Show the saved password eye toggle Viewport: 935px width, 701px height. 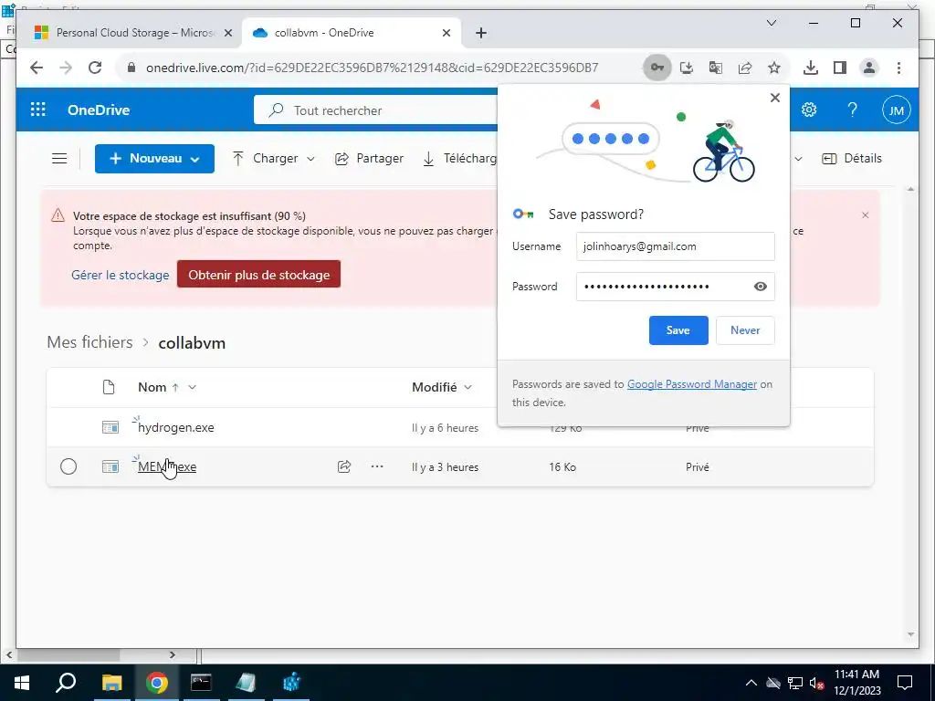761,287
